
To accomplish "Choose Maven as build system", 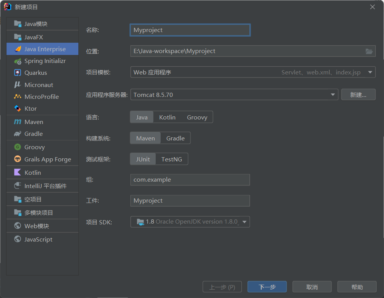I will [145, 138].
